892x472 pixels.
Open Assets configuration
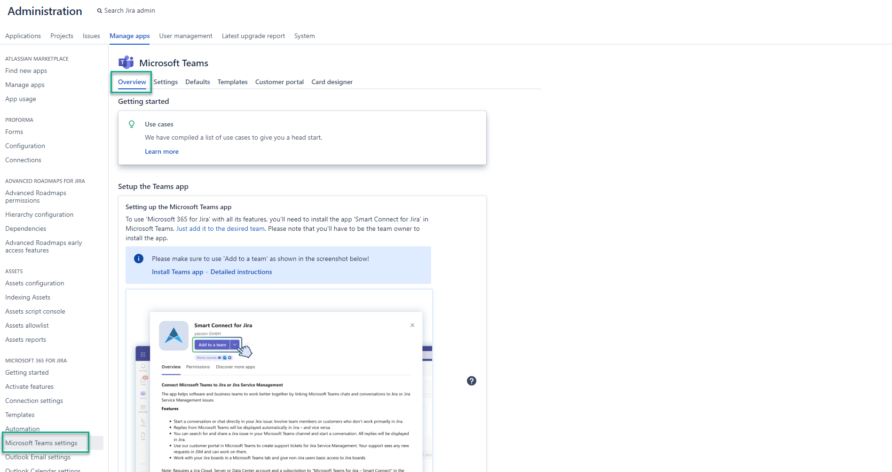click(34, 283)
